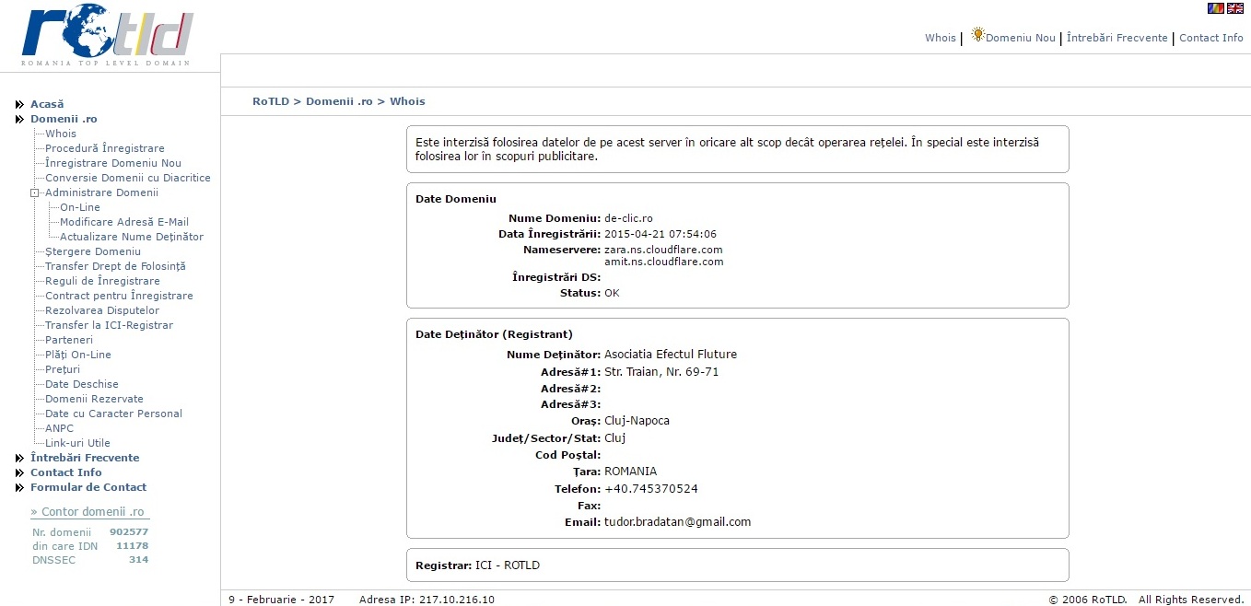This screenshot has width=1251, height=606.
Task: Click the city value Cluj-Napoca
Action: 637,422
